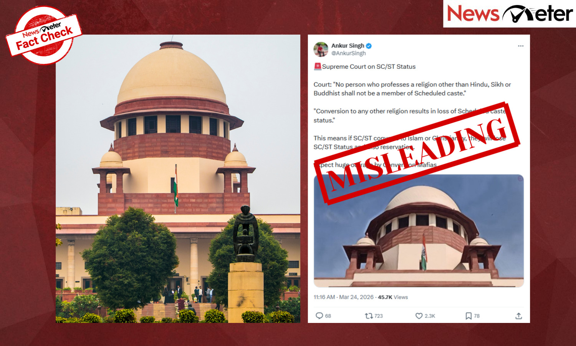Click the share upload icon
This screenshot has width=576, height=346.
pos(518,316)
